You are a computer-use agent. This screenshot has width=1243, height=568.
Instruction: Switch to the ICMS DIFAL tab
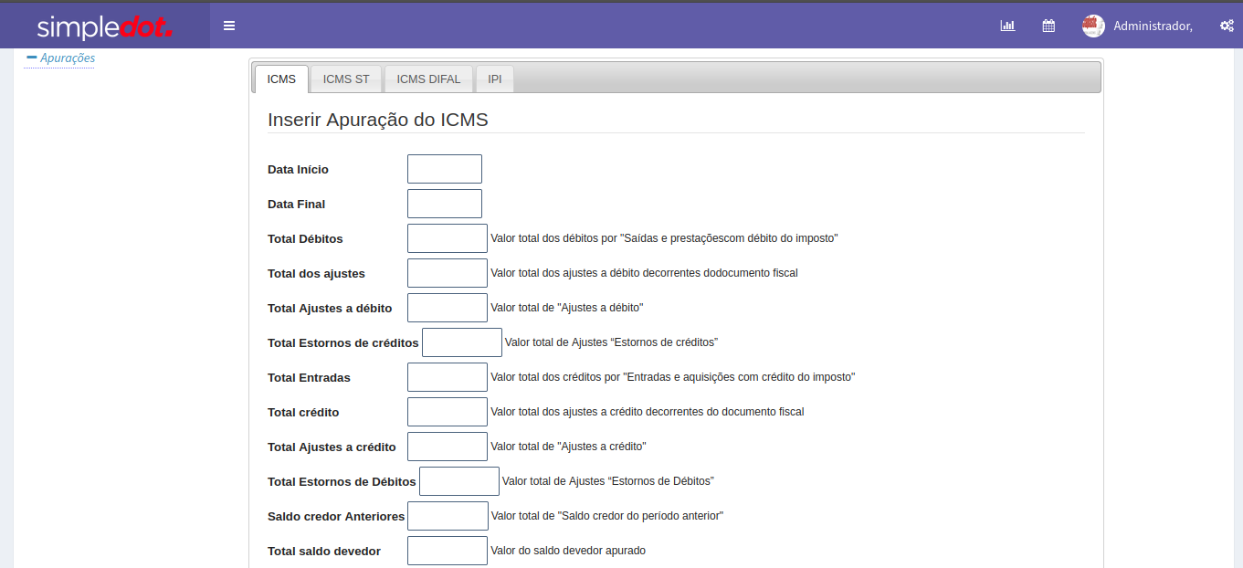[428, 79]
